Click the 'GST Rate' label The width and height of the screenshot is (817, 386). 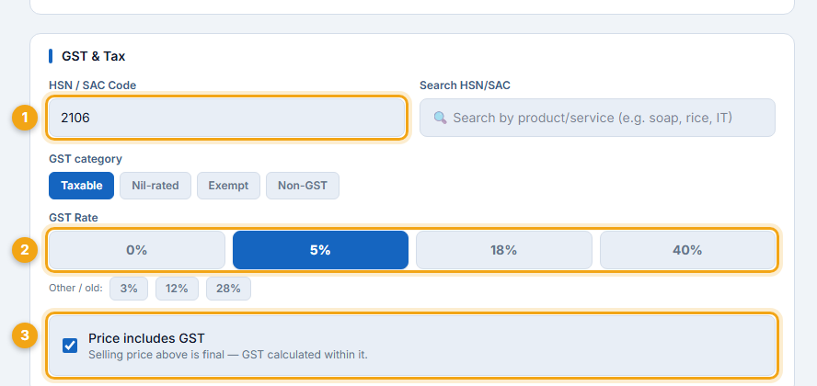[x=74, y=218]
